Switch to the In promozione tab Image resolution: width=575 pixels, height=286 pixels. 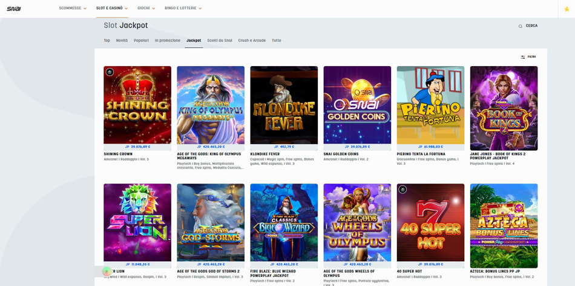click(x=168, y=41)
